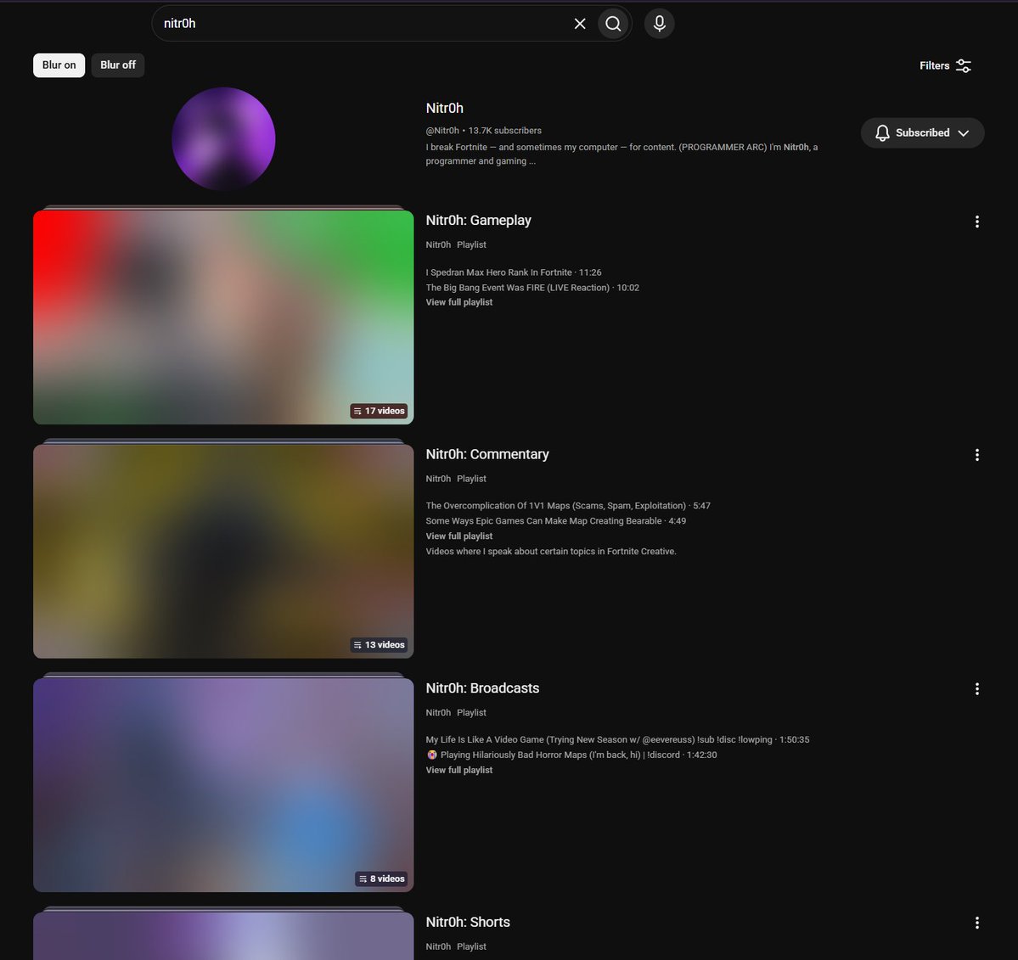Open the Nitr0h channel name title

click(445, 108)
